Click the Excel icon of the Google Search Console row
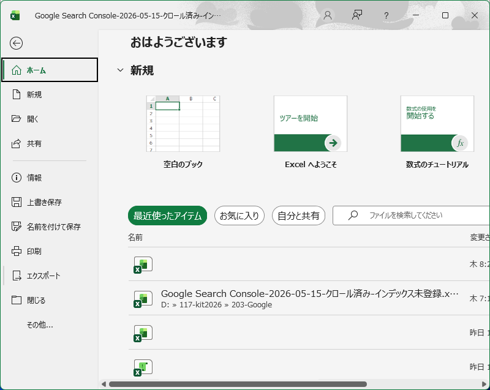Viewport: 490px width, 390px height. click(143, 299)
